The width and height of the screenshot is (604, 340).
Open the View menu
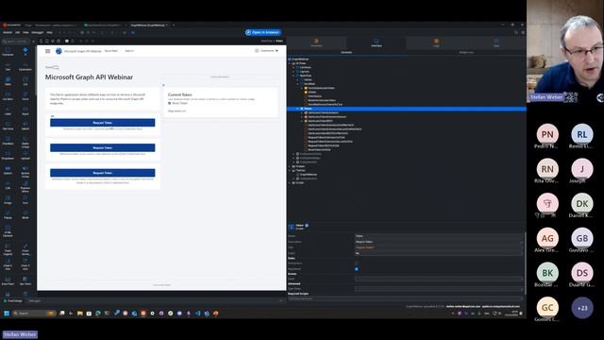click(x=25, y=32)
